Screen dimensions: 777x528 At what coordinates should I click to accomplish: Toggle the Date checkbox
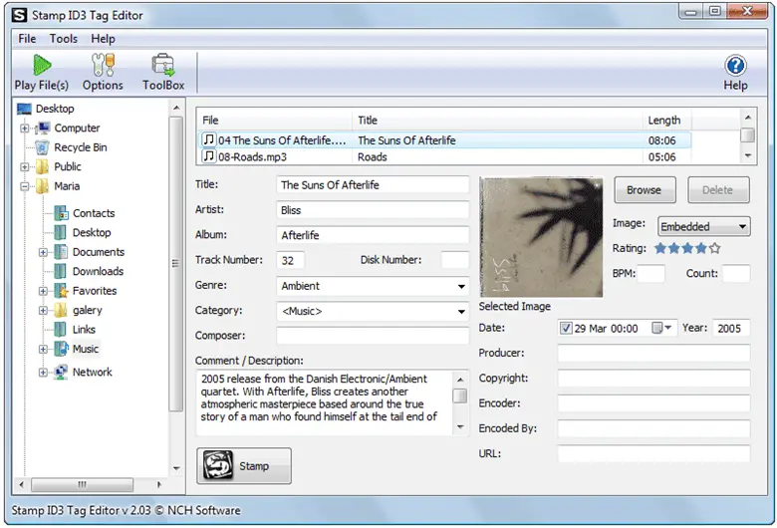[566, 328]
